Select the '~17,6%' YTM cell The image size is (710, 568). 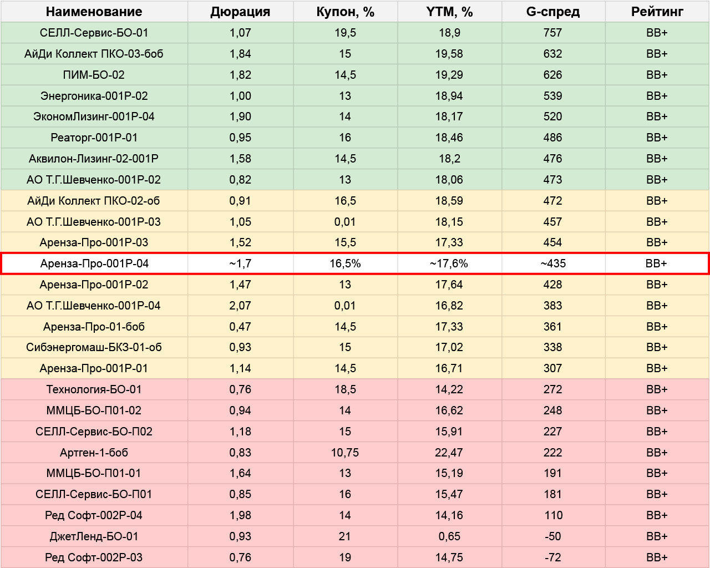coord(449,263)
